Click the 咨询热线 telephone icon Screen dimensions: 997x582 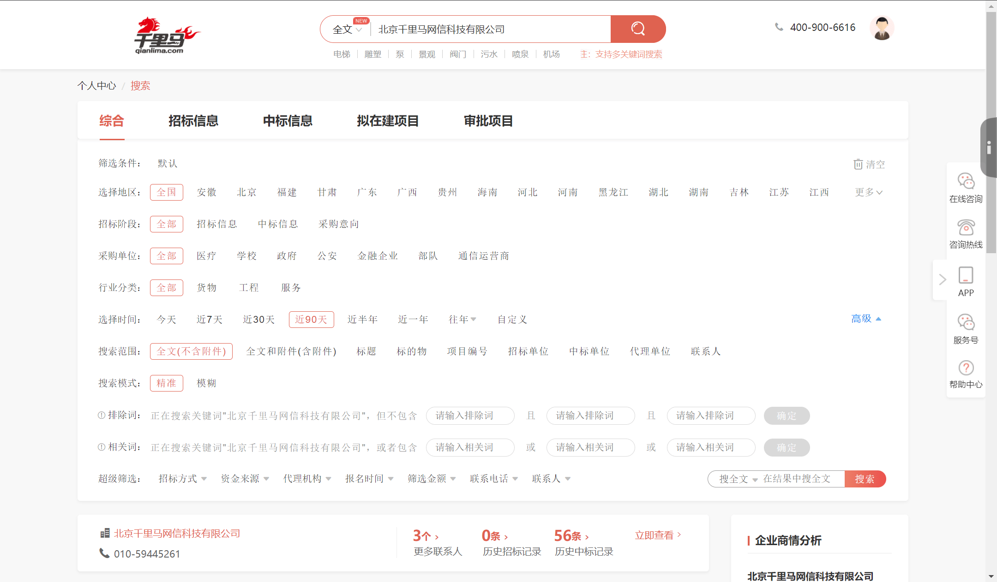click(x=966, y=227)
